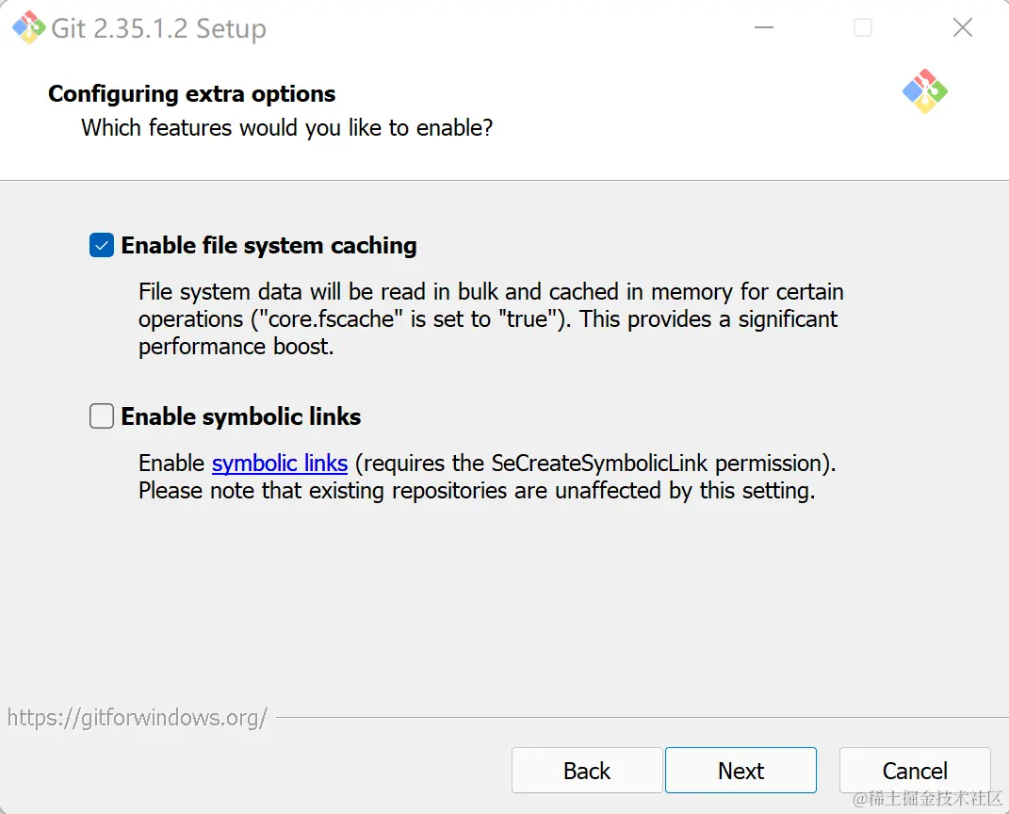Click the Chinese watermark in the bottom corner
1009x814 pixels.
tap(928, 799)
